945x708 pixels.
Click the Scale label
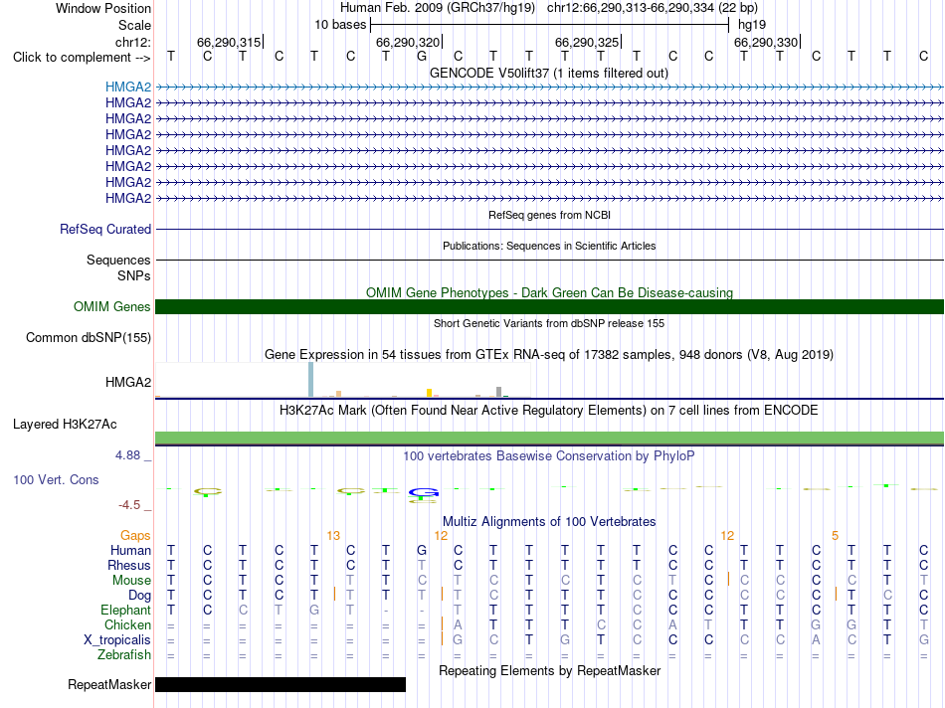pyautogui.click(x=134, y=25)
